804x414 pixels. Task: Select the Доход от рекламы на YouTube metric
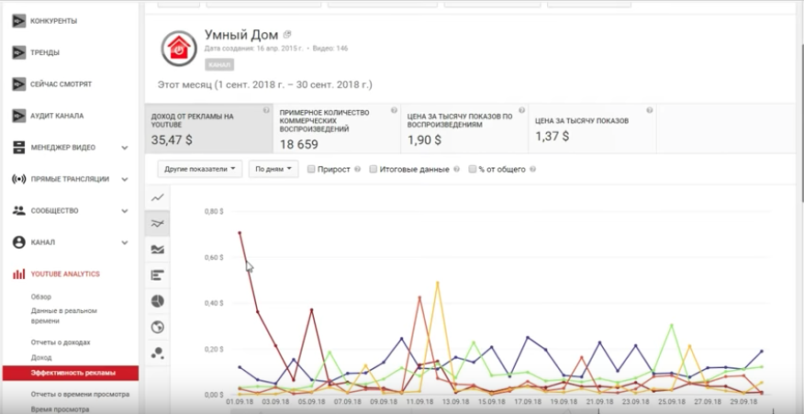tap(208, 129)
